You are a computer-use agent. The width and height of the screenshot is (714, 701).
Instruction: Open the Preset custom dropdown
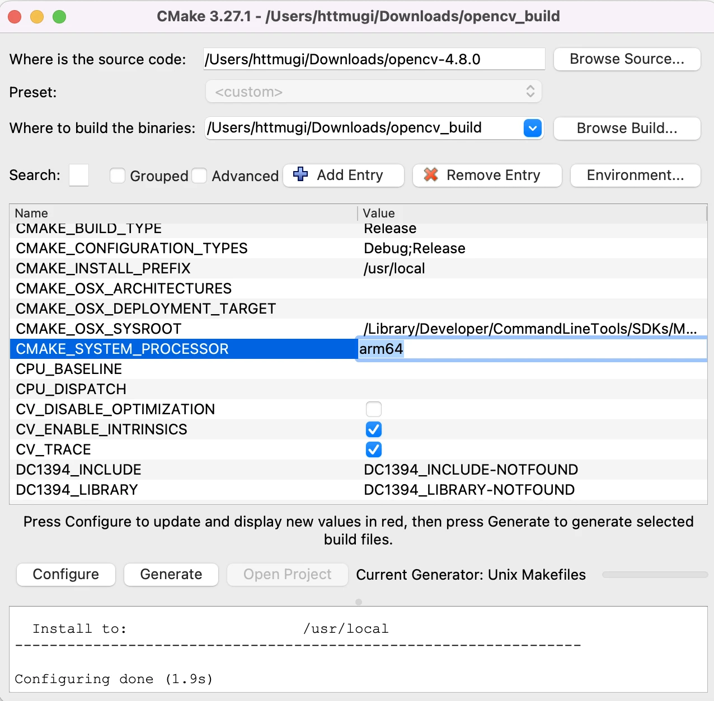click(x=374, y=92)
